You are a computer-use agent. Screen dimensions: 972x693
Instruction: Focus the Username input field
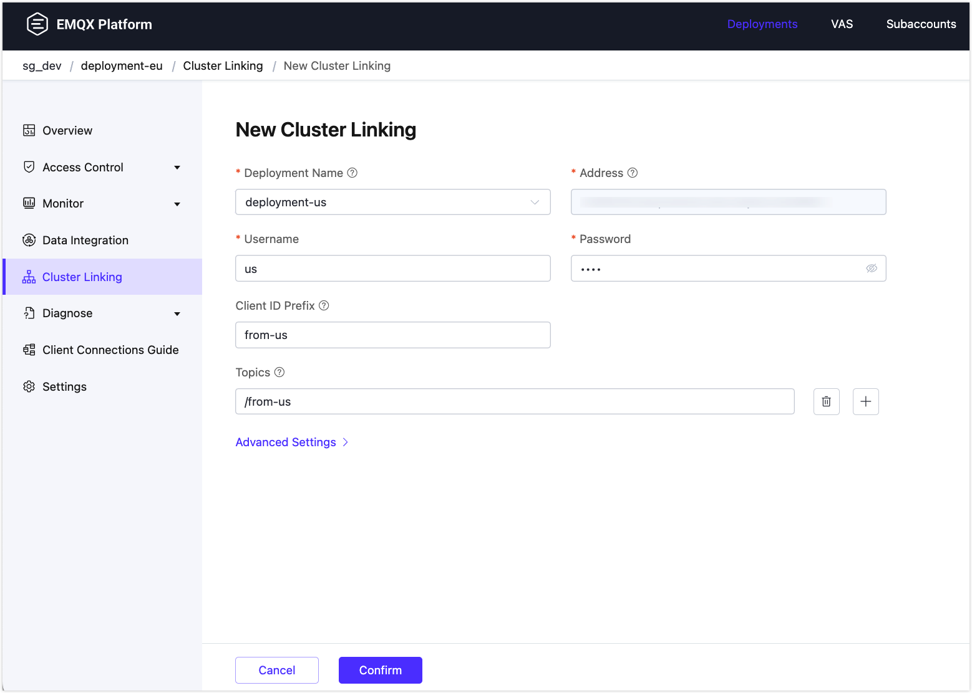[x=393, y=269]
